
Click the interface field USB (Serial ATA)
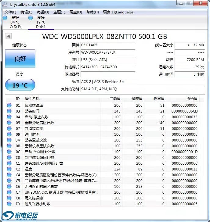pos(108,60)
